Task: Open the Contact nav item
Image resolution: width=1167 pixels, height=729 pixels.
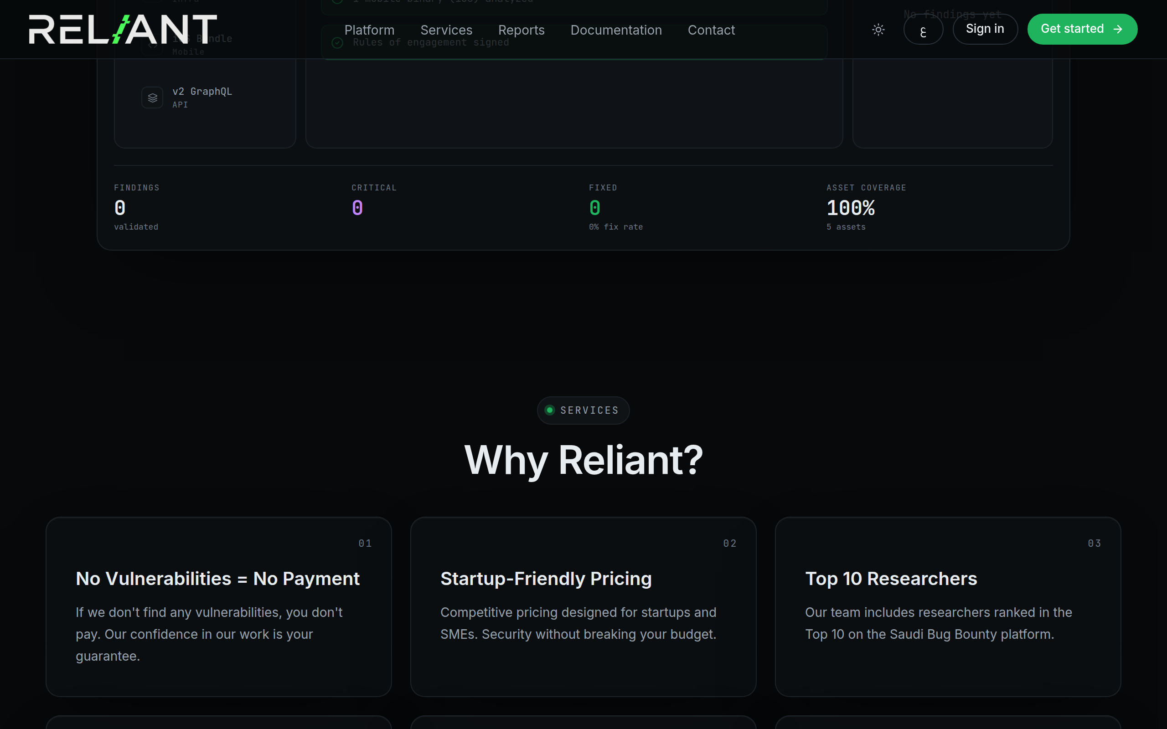Action: click(711, 30)
